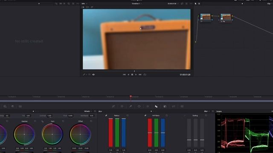The width and height of the screenshot is (273, 153).
Task: Open the viewer zoom percentage dropdown
Action: [84, 3]
